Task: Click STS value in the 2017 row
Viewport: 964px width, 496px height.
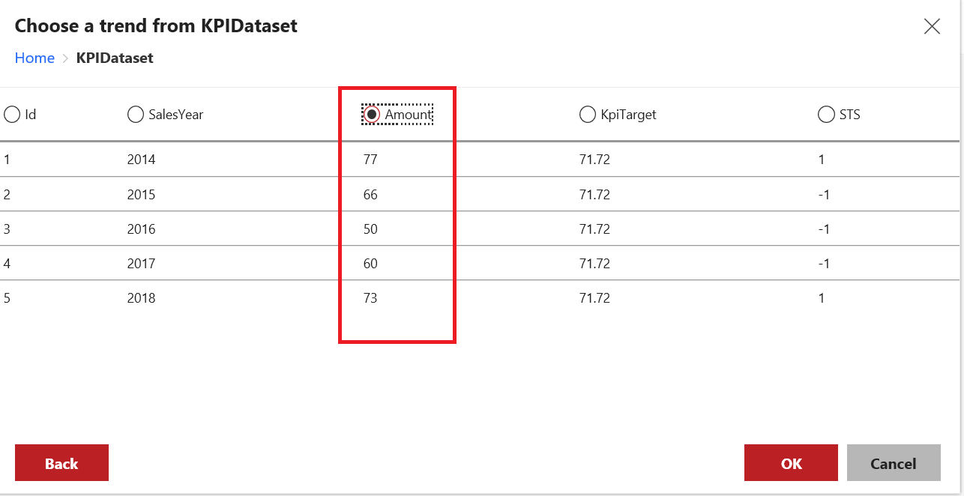Action: (x=824, y=264)
